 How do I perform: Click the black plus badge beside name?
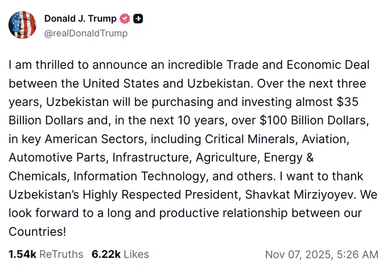(x=138, y=19)
